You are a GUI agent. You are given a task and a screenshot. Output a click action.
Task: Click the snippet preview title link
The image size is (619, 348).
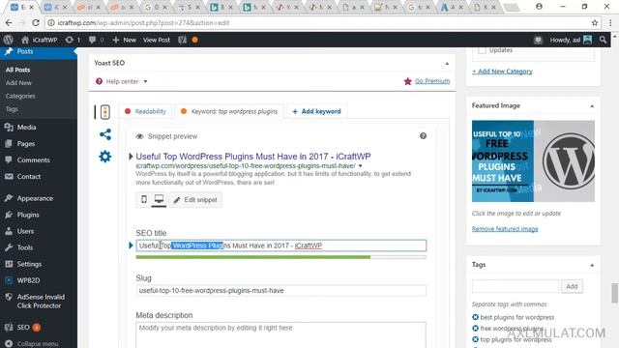[x=253, y=157]
